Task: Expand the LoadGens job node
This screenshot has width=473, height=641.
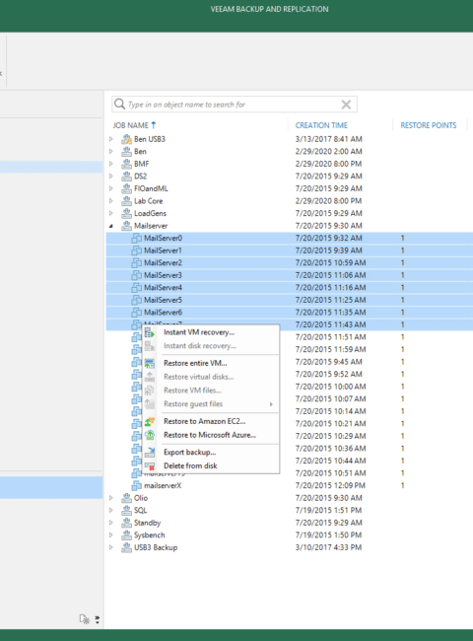Action: click(x=111, y=213)
